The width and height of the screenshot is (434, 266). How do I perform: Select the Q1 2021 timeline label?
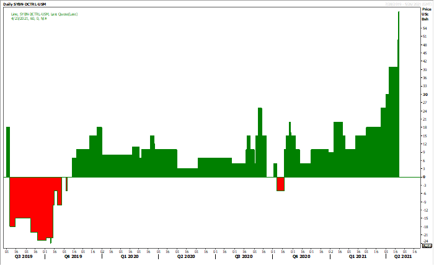click(x=357, y=256)
